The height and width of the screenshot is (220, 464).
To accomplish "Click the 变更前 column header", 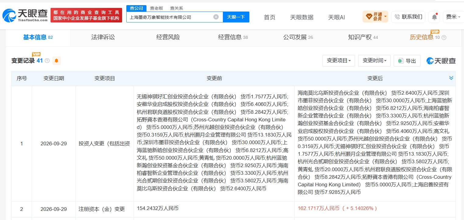I will (214, 78).
